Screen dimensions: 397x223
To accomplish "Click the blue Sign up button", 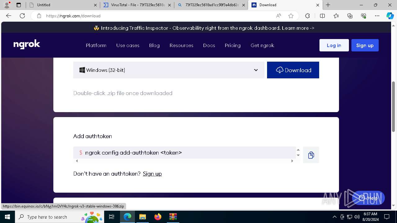I will click(x=365, y=45).
